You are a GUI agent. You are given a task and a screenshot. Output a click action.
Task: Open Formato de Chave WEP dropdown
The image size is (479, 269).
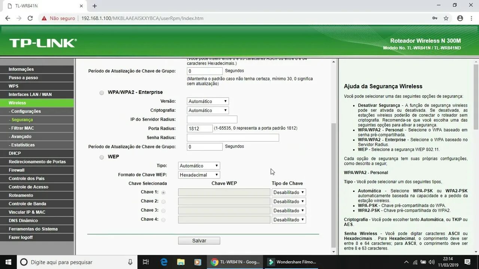coord(199,174)
